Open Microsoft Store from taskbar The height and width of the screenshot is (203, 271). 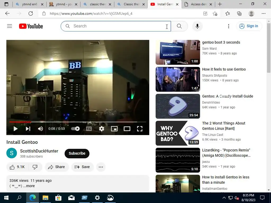58,198
